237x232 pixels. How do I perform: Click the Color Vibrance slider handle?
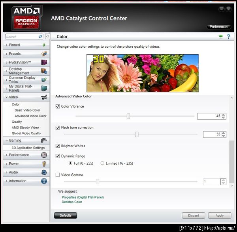click(128, 116)
